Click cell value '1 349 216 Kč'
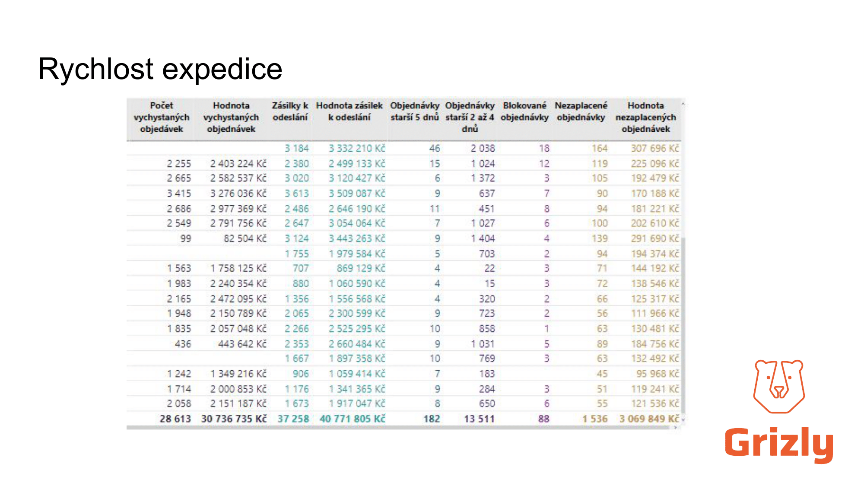864x486 pixels. coord(238,374)
